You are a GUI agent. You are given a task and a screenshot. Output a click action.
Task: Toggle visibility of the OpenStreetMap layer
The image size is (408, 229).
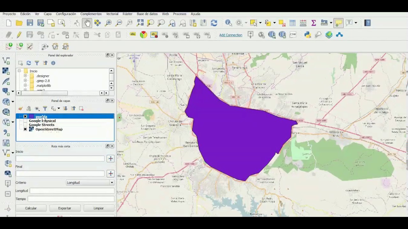(x=25, y=129)
